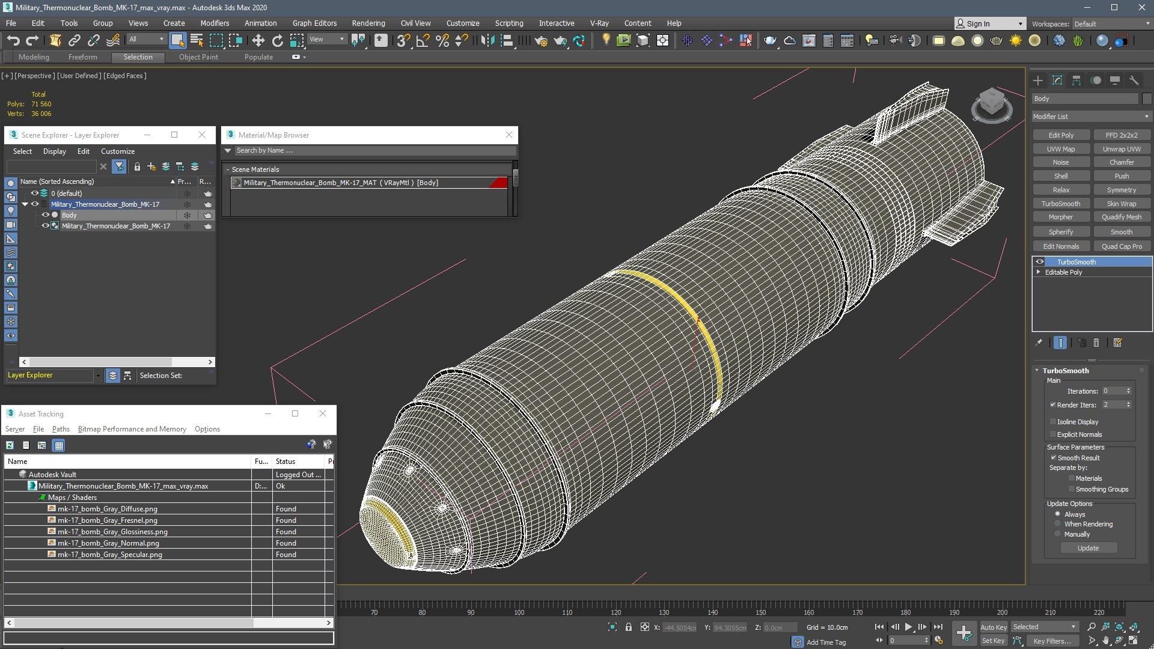Play animation in time controls

tap(908, 627)
